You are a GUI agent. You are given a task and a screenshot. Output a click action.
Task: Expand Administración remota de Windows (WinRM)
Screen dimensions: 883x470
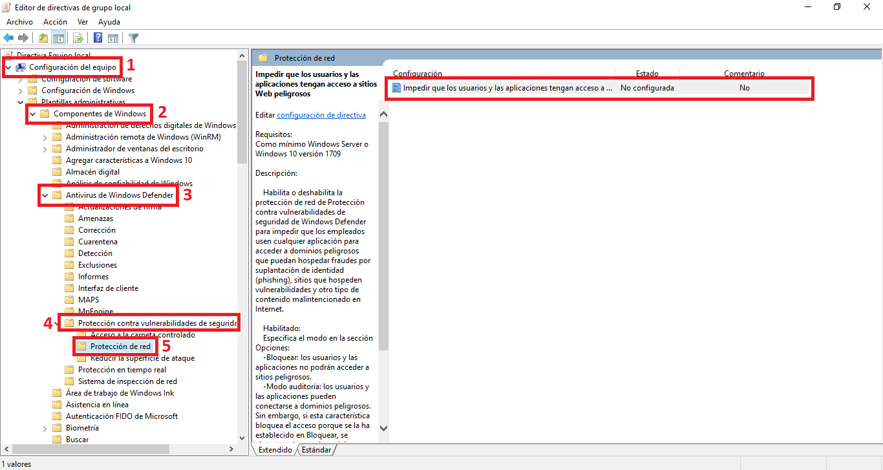[45, 137]
